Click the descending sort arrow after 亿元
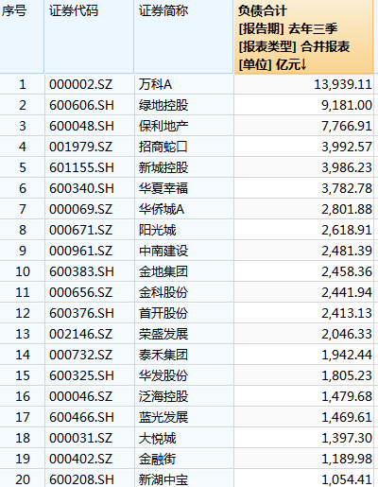The image size is (378, 487). click(303, 65)
